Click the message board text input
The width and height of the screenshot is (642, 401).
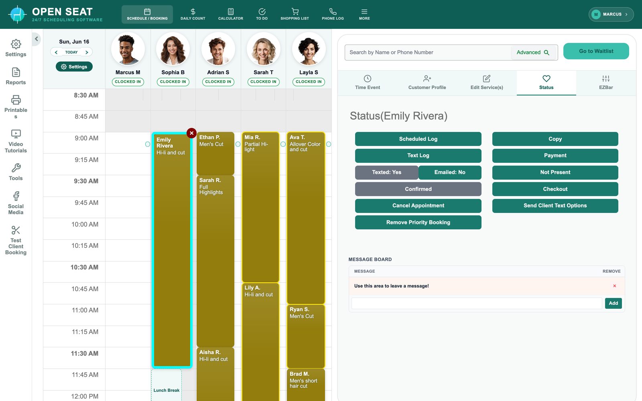[x=477, y=303]
